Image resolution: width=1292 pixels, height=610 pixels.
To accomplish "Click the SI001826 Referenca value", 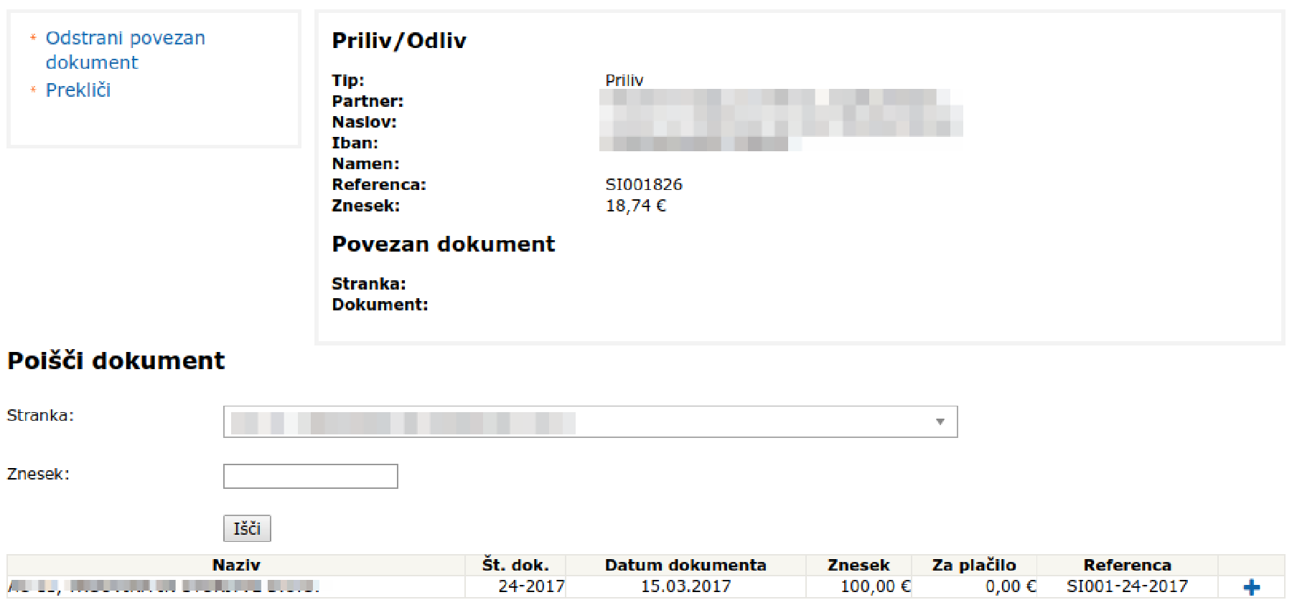I will point(643,185).
